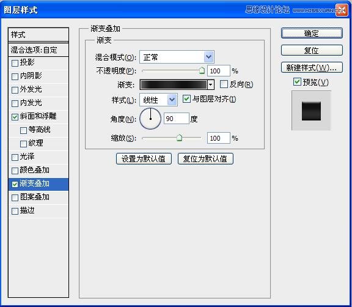
Task: Click the style preview thumbnail
Action: click(311, 111)
